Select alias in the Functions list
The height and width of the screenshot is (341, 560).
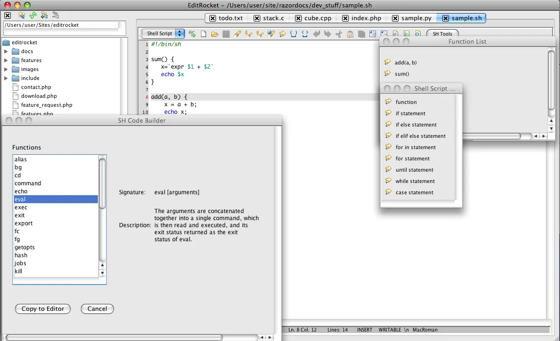[x=56, y=159]
